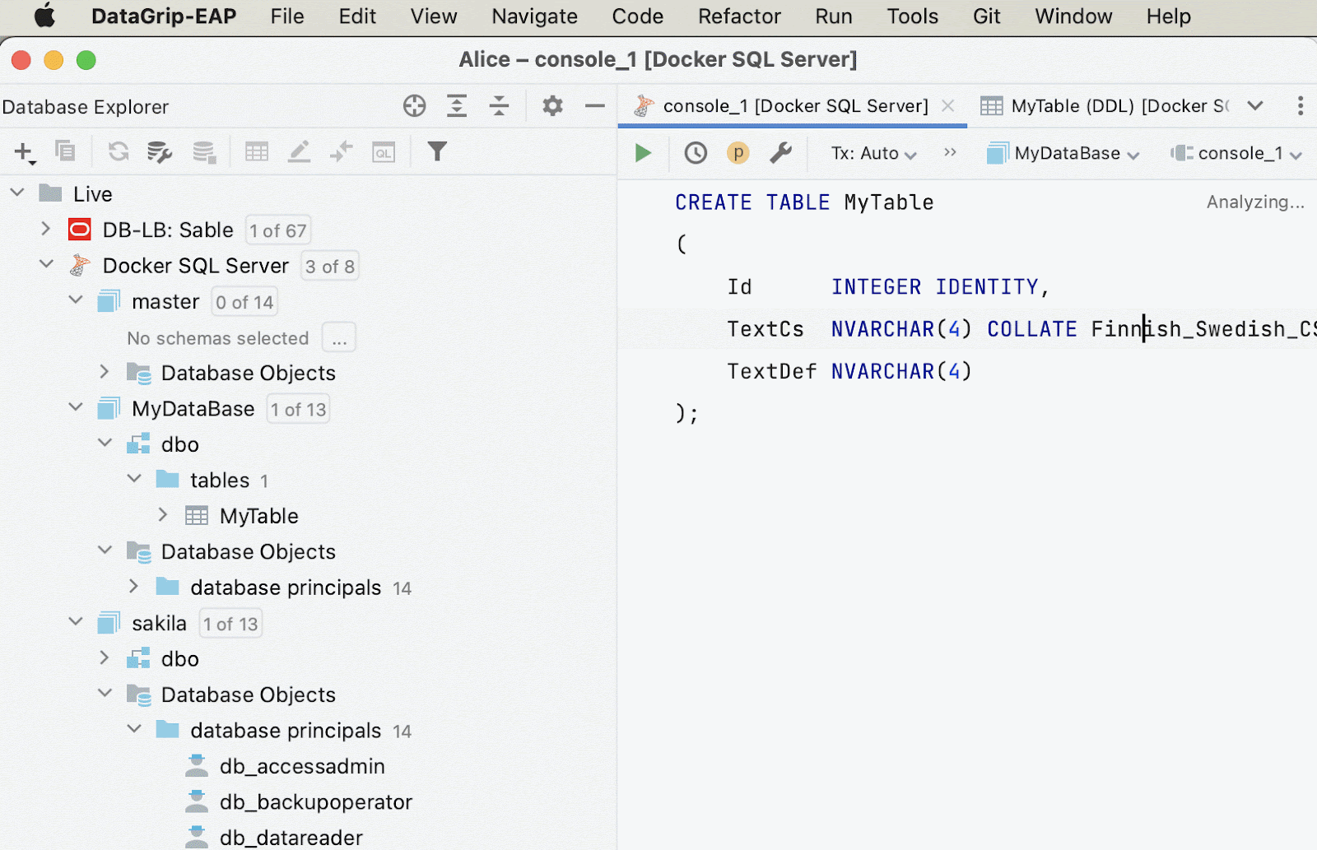Click the refresh icon in explorer toolbar
The image size is (1317, 850).
[119, 151]
